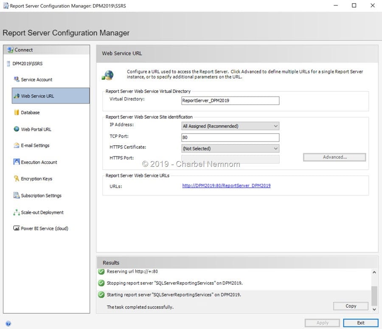Open the Database cylinder icon
382x329 pixels.
pyautogui.click(x=17, y=112)
